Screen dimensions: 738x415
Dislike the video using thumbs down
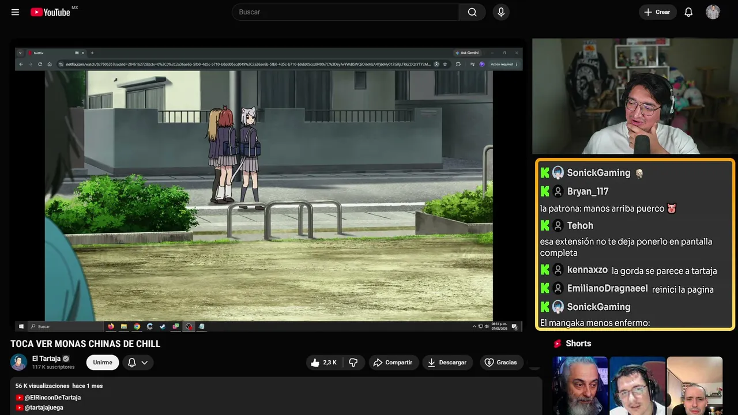(x=353, y=363)
